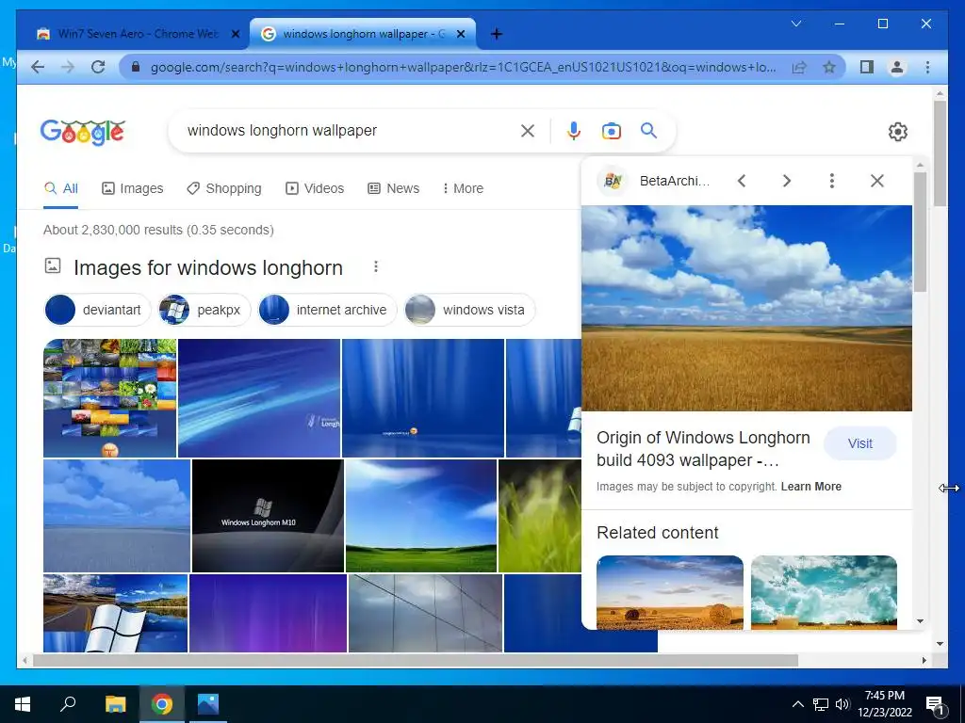The width and height of the screenshot is (965, 723).
Task: Open the green grass closeup thumbnail
Action: click(x=540, y=516)
